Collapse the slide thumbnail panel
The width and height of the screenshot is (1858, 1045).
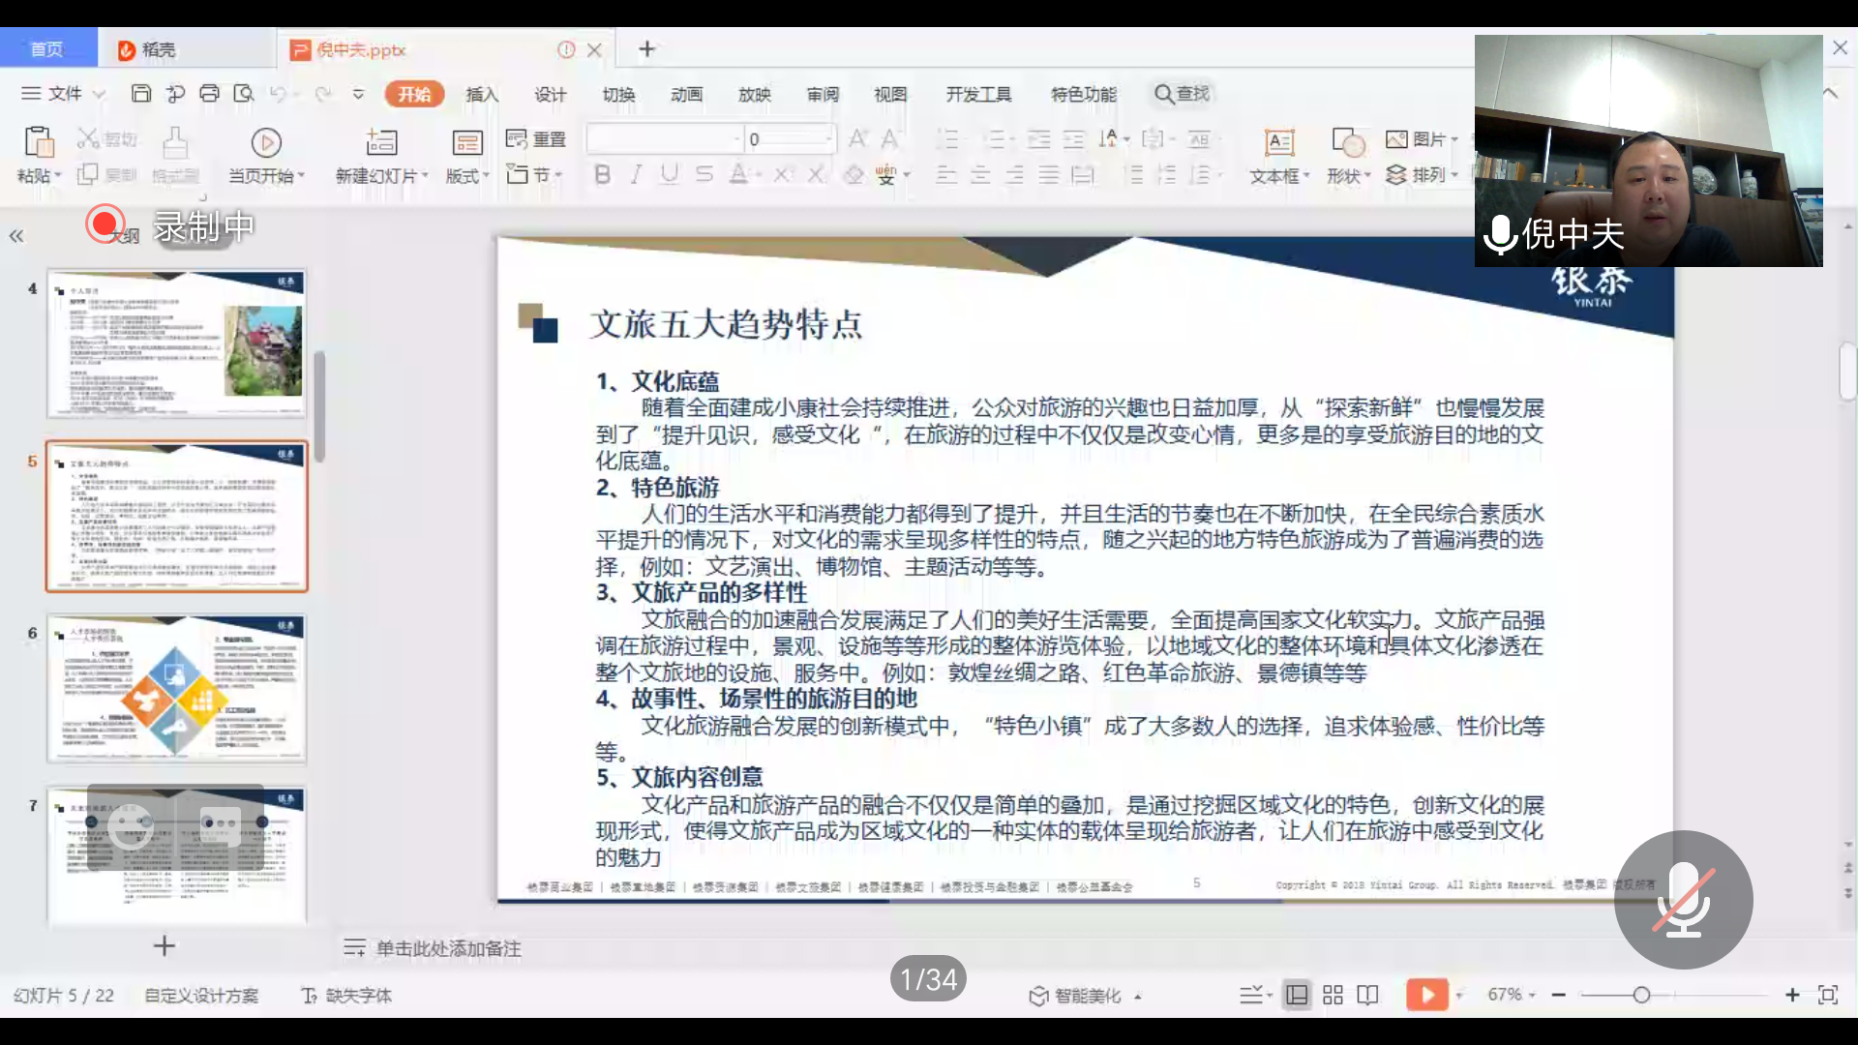(x=16, y=236)
